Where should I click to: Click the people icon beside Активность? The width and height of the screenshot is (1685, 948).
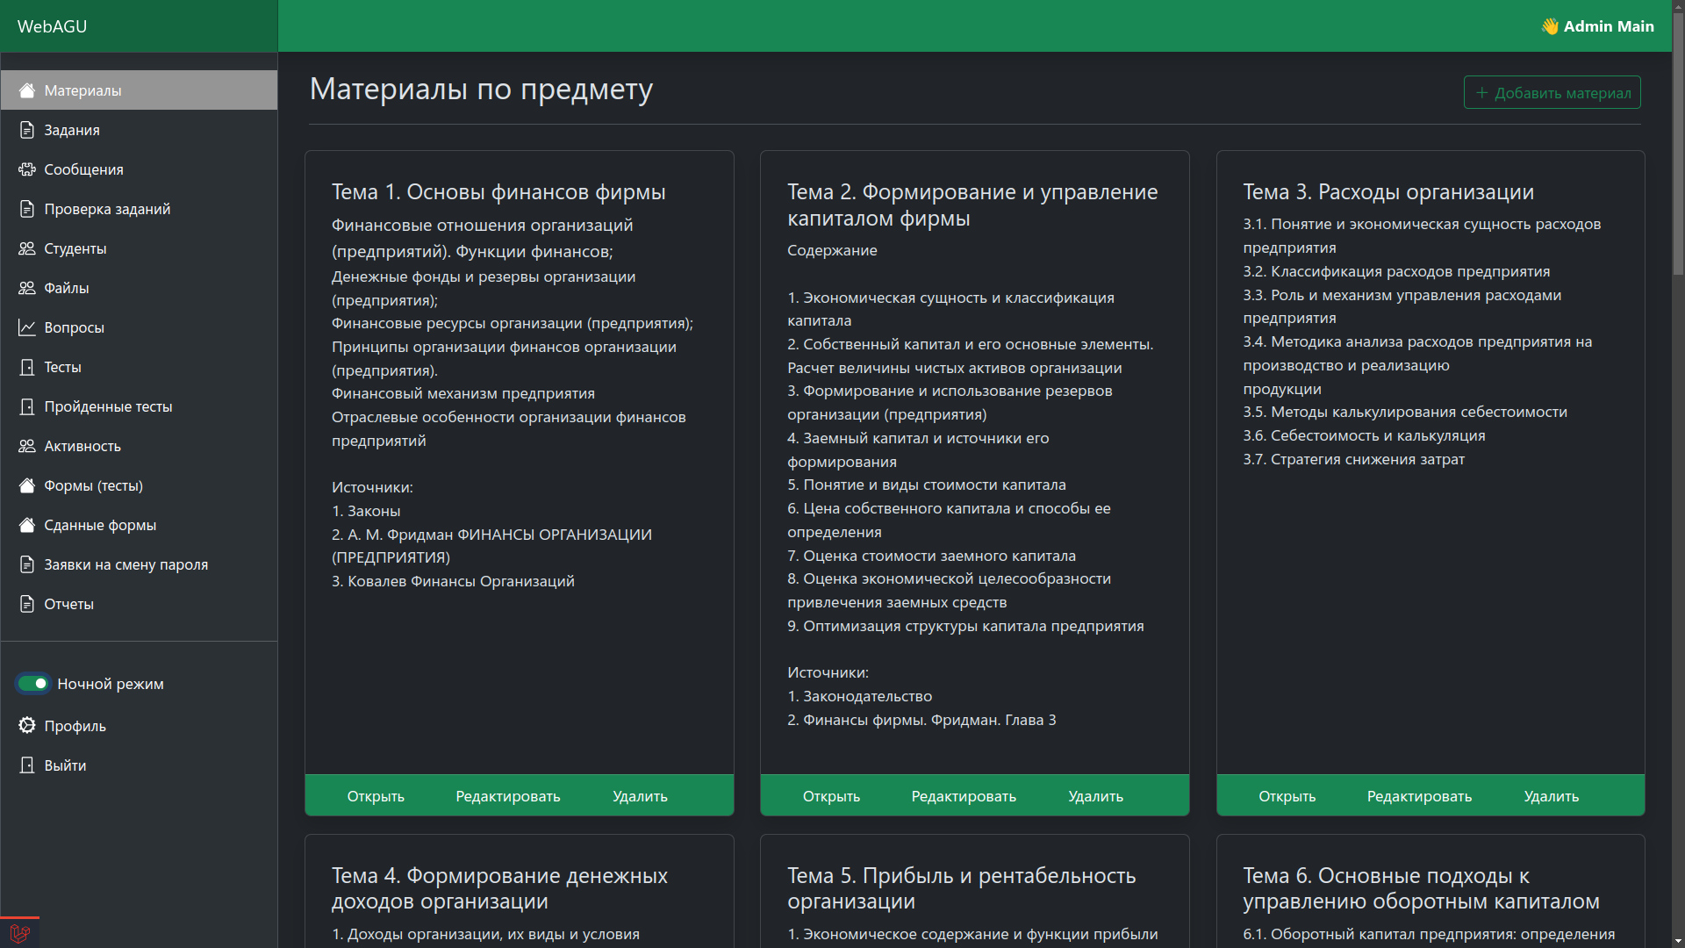point(27,446)
